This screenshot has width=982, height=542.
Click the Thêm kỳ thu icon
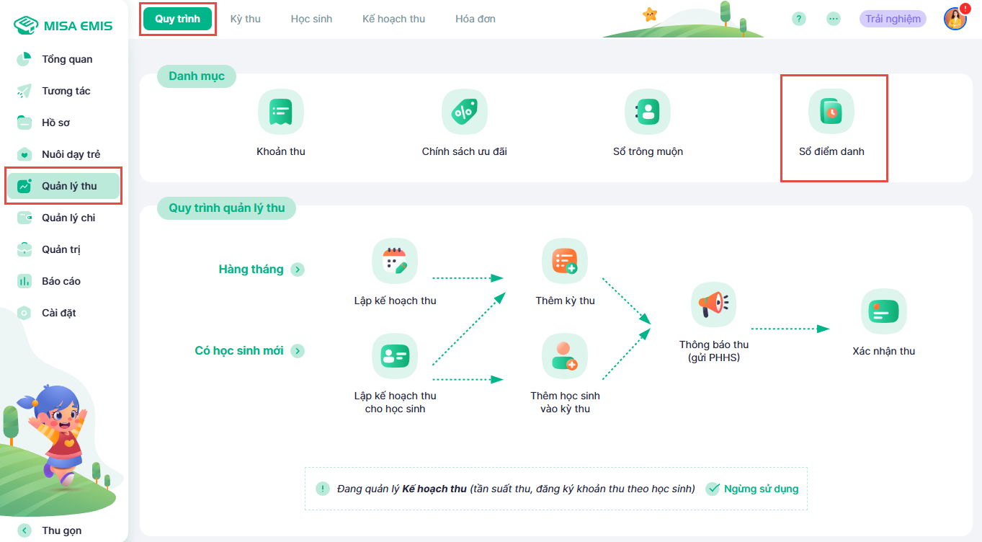[565, 261]
